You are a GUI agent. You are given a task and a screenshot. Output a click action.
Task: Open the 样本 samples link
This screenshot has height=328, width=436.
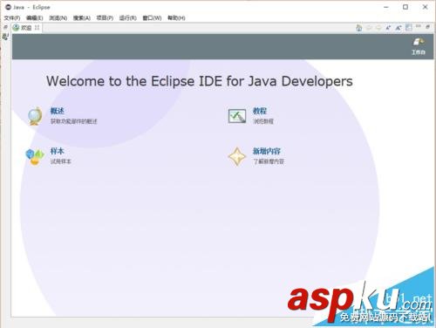coord(58,151)
